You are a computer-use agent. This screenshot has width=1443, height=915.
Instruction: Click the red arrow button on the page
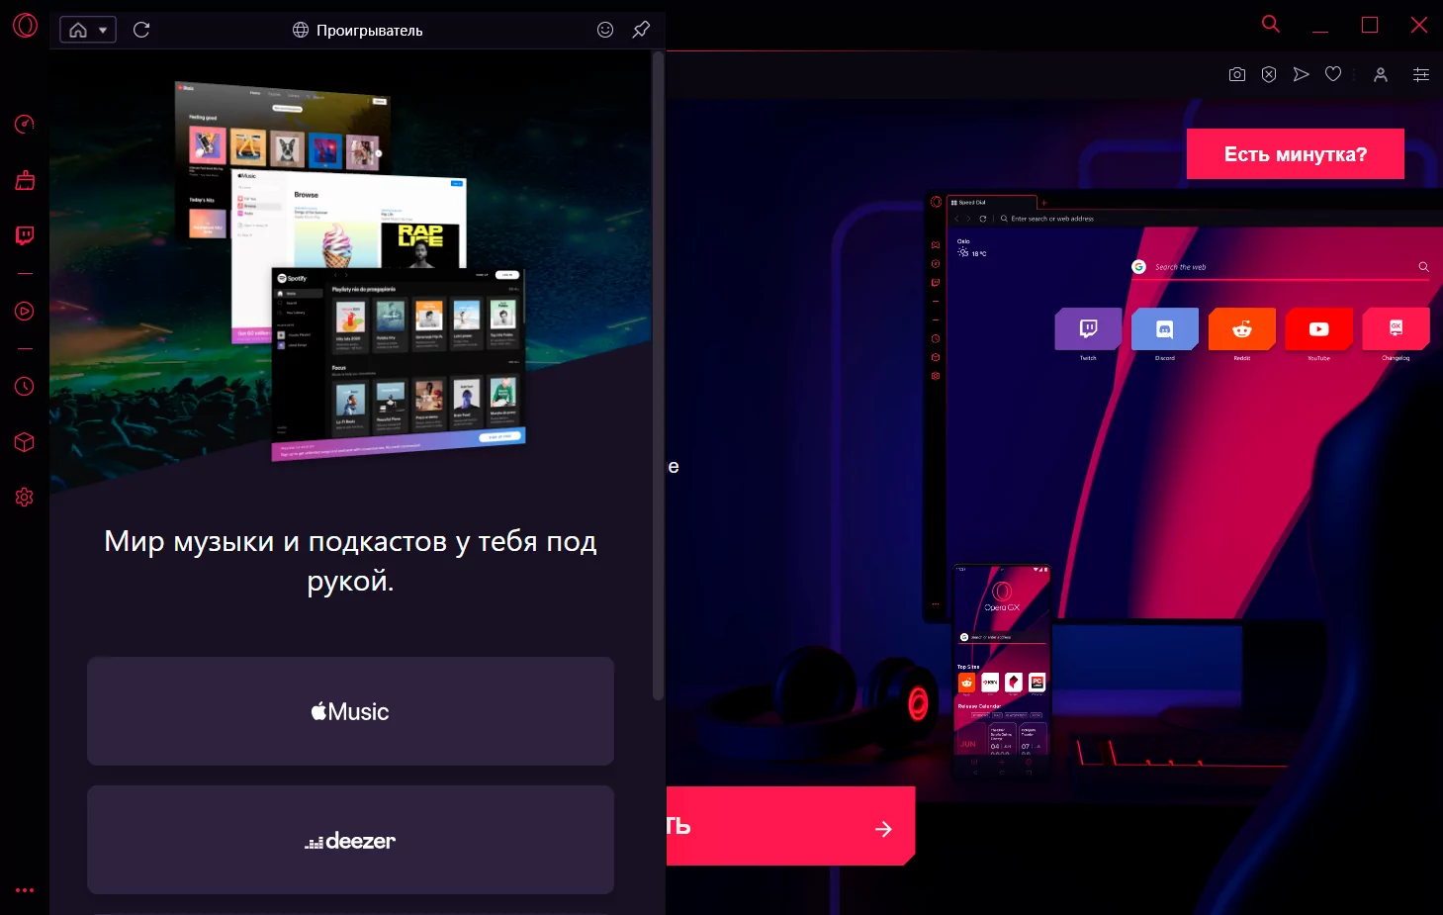pyautogui.click(x=790, y=826)
